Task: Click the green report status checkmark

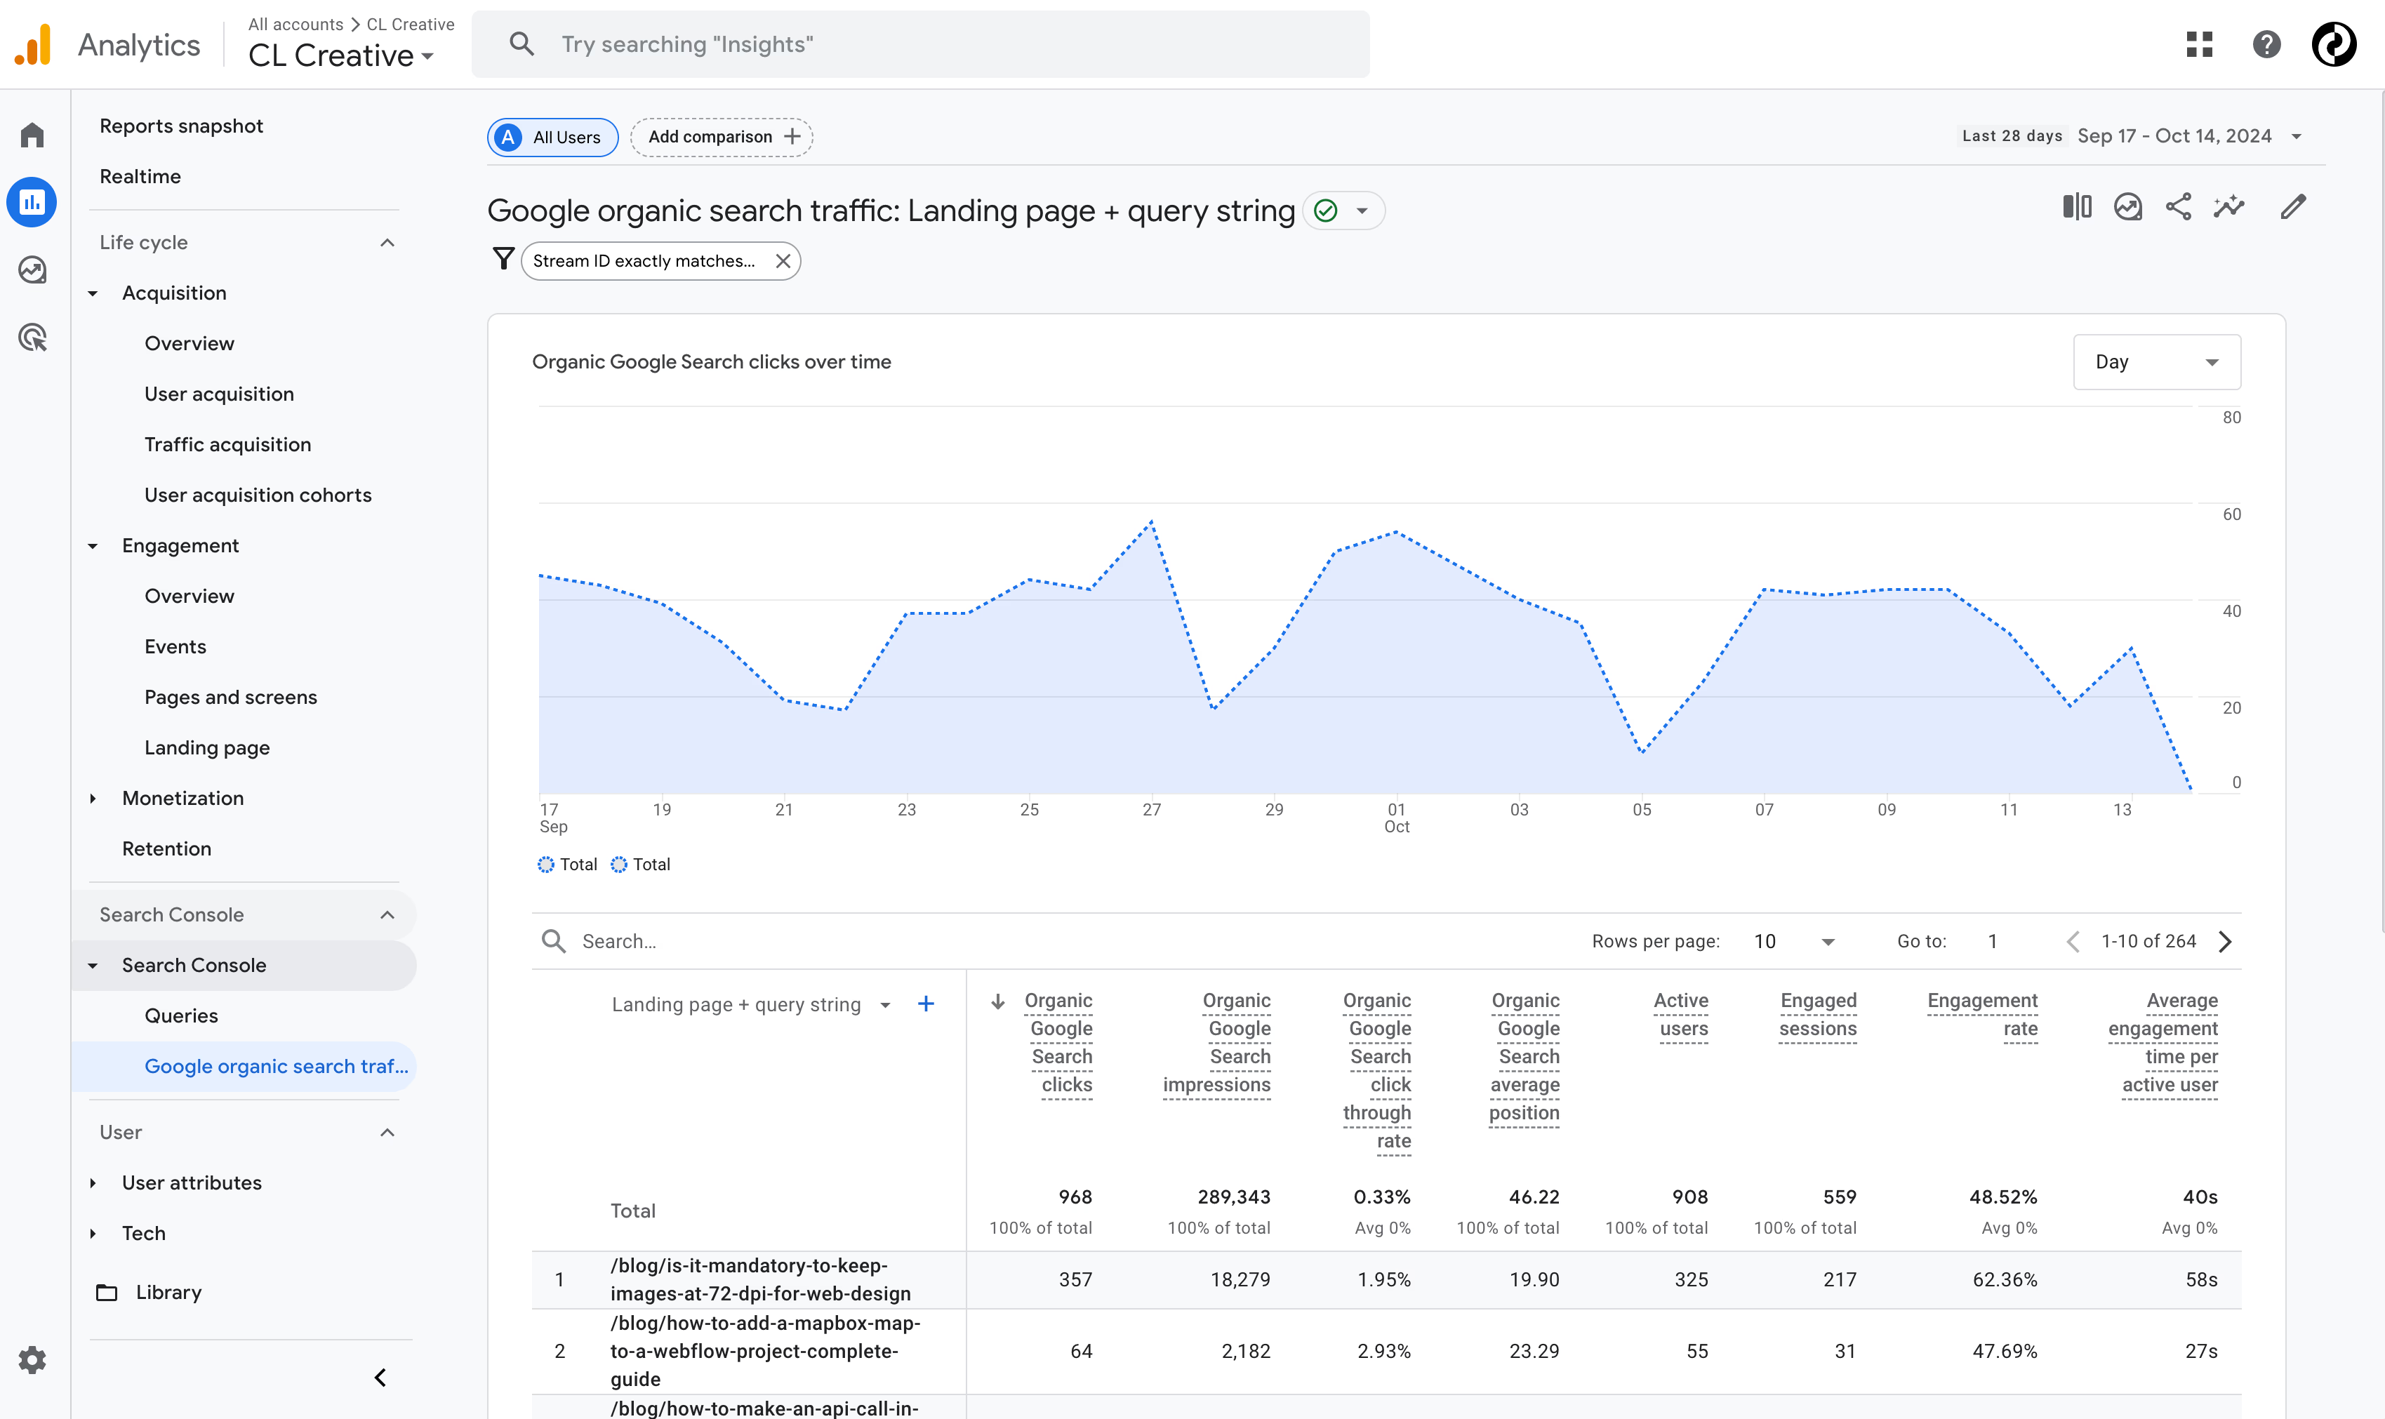Action: click(1325, 211)
